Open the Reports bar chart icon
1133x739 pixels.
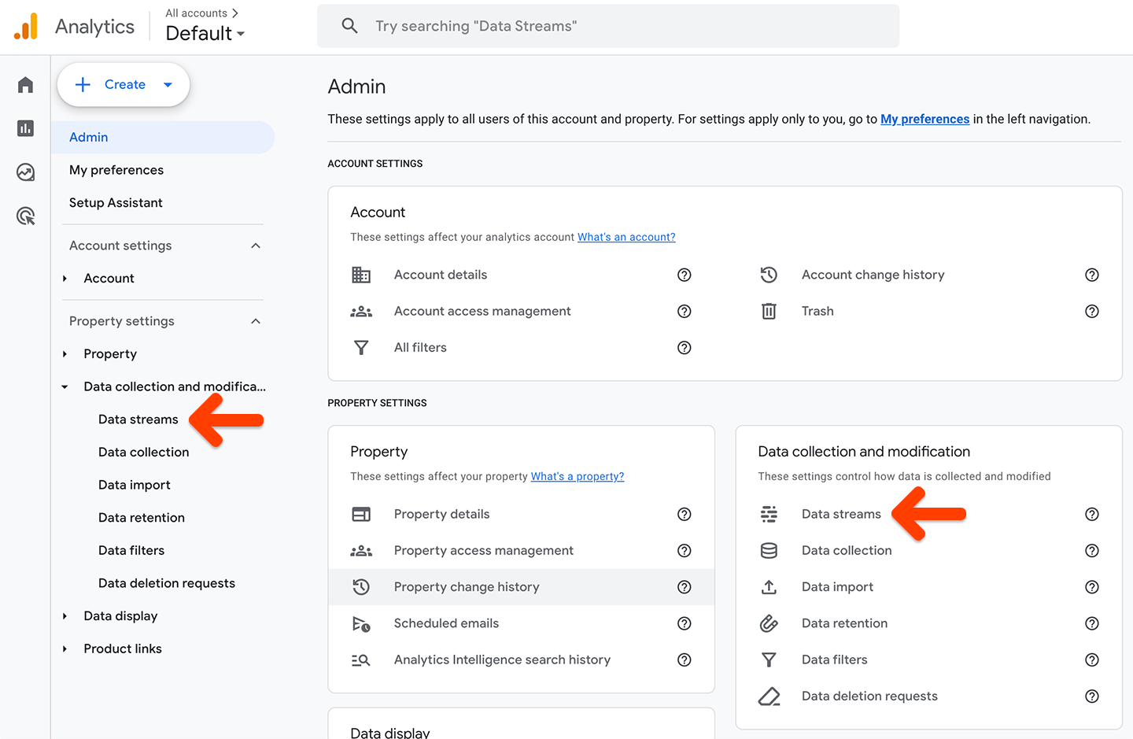point(25,128)
